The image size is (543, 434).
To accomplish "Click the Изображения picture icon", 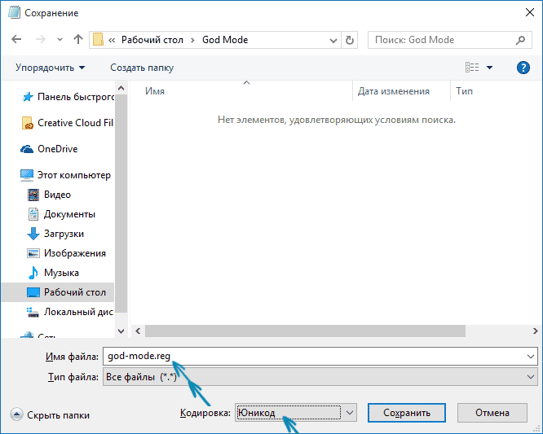I will 33,253.
